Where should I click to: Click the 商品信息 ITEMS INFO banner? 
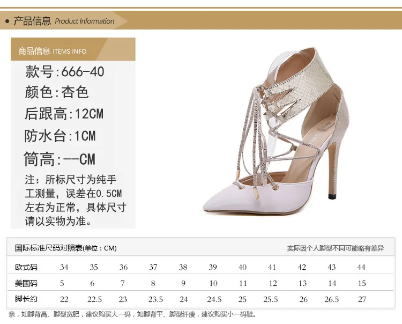pos(73,49)
